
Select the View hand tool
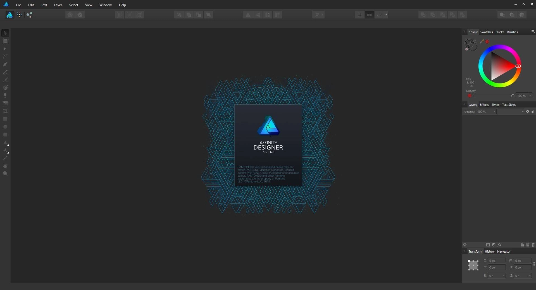[5, 166]
